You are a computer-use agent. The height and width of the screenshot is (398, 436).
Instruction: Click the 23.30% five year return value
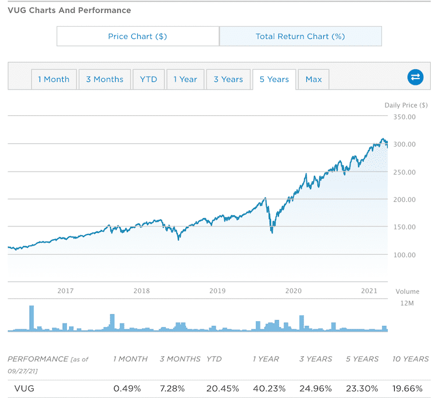click(362, 389)
